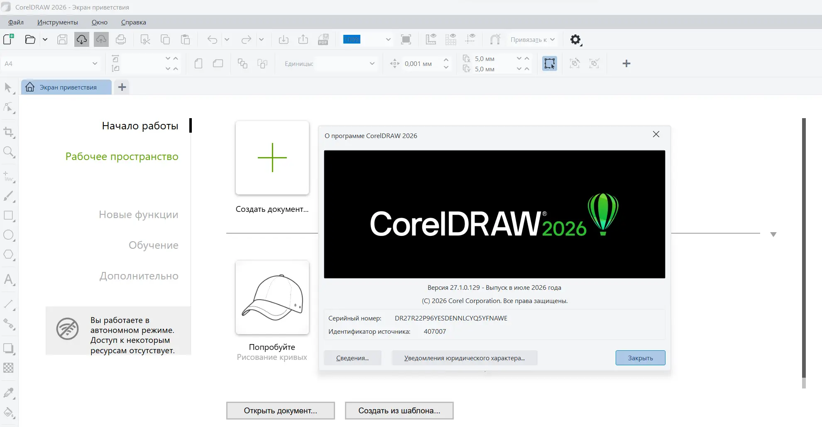Open the undo history dropdown arrow
Viewport: 822px width, 427px height.
(227, 40)
